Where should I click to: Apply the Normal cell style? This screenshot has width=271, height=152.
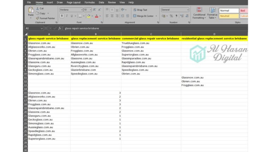[228, 11]
